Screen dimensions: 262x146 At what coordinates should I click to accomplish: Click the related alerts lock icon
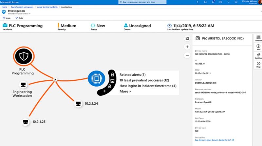click(x=112, y=74)
